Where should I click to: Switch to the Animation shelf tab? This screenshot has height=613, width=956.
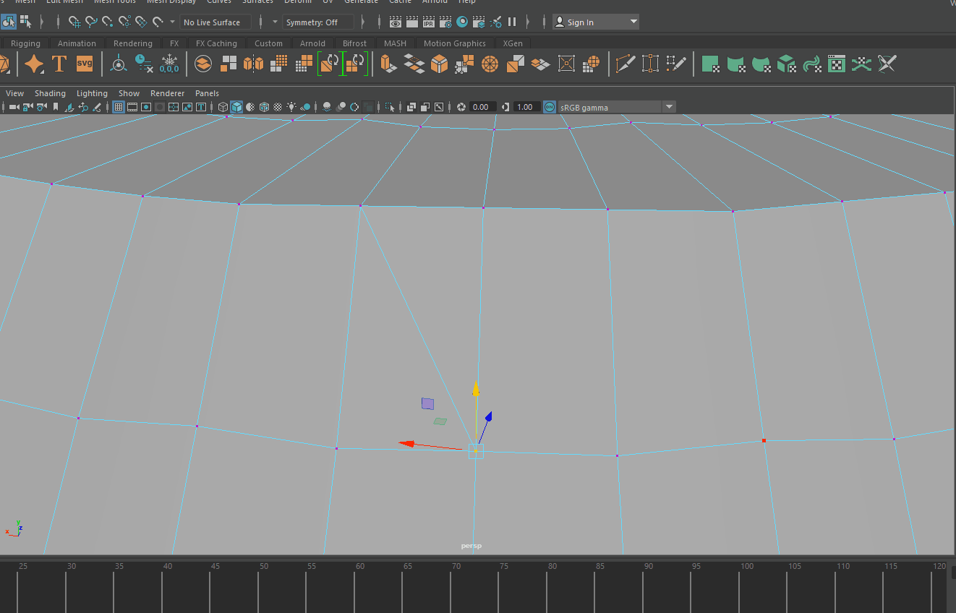click(77, 43)
